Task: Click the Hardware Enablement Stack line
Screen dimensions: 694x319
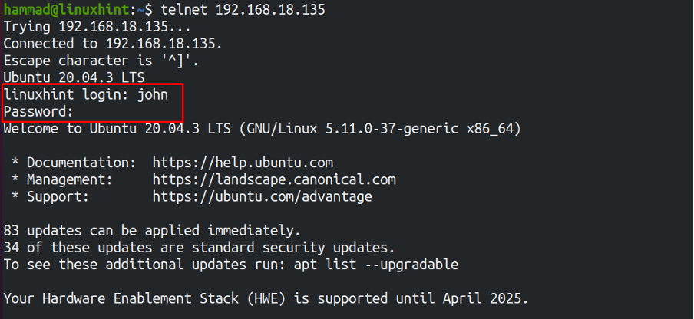Action: click(x=266, y=298)
